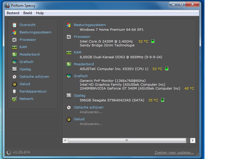This screenshot has height=159, width=242.
Task: Click the Overzicht clipboard icon in sidebar
Action: pos(14,25)
